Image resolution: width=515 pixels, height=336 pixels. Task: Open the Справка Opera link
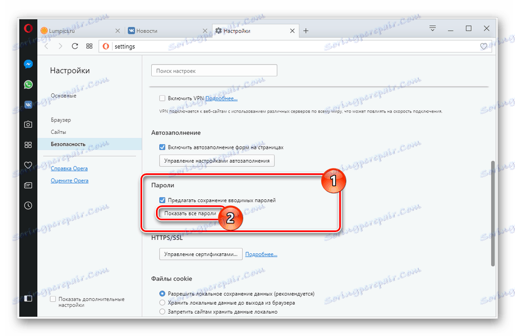click(69, 169)
